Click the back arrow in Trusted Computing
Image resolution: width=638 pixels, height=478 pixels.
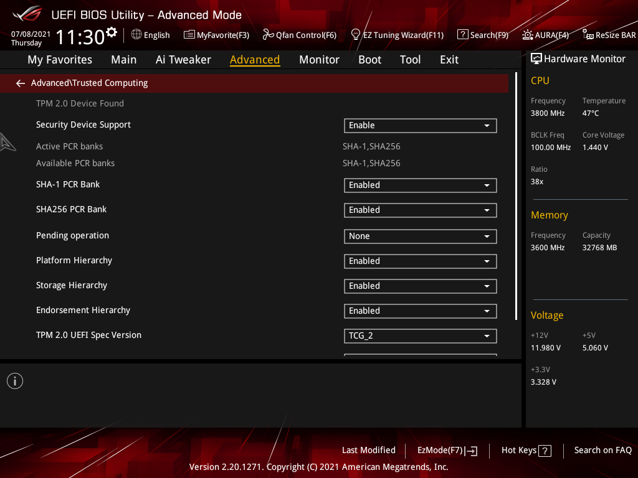point(21,83)
